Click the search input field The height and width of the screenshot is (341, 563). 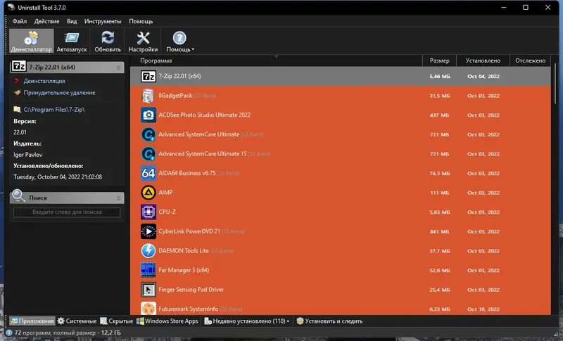[x=67, y=212]
